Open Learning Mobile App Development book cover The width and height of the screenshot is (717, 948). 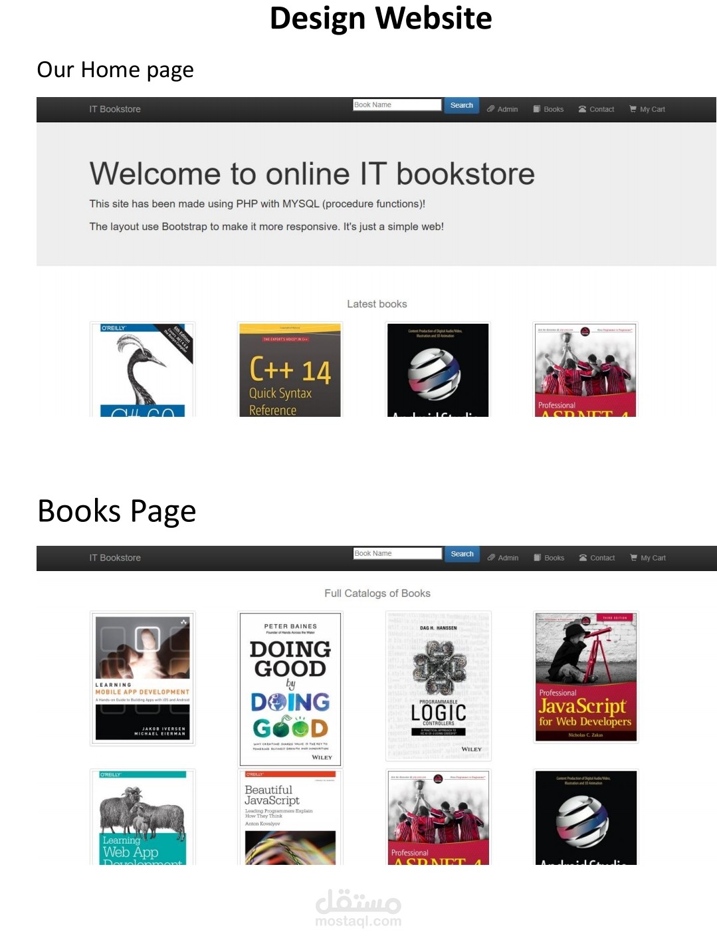[143, 678]
